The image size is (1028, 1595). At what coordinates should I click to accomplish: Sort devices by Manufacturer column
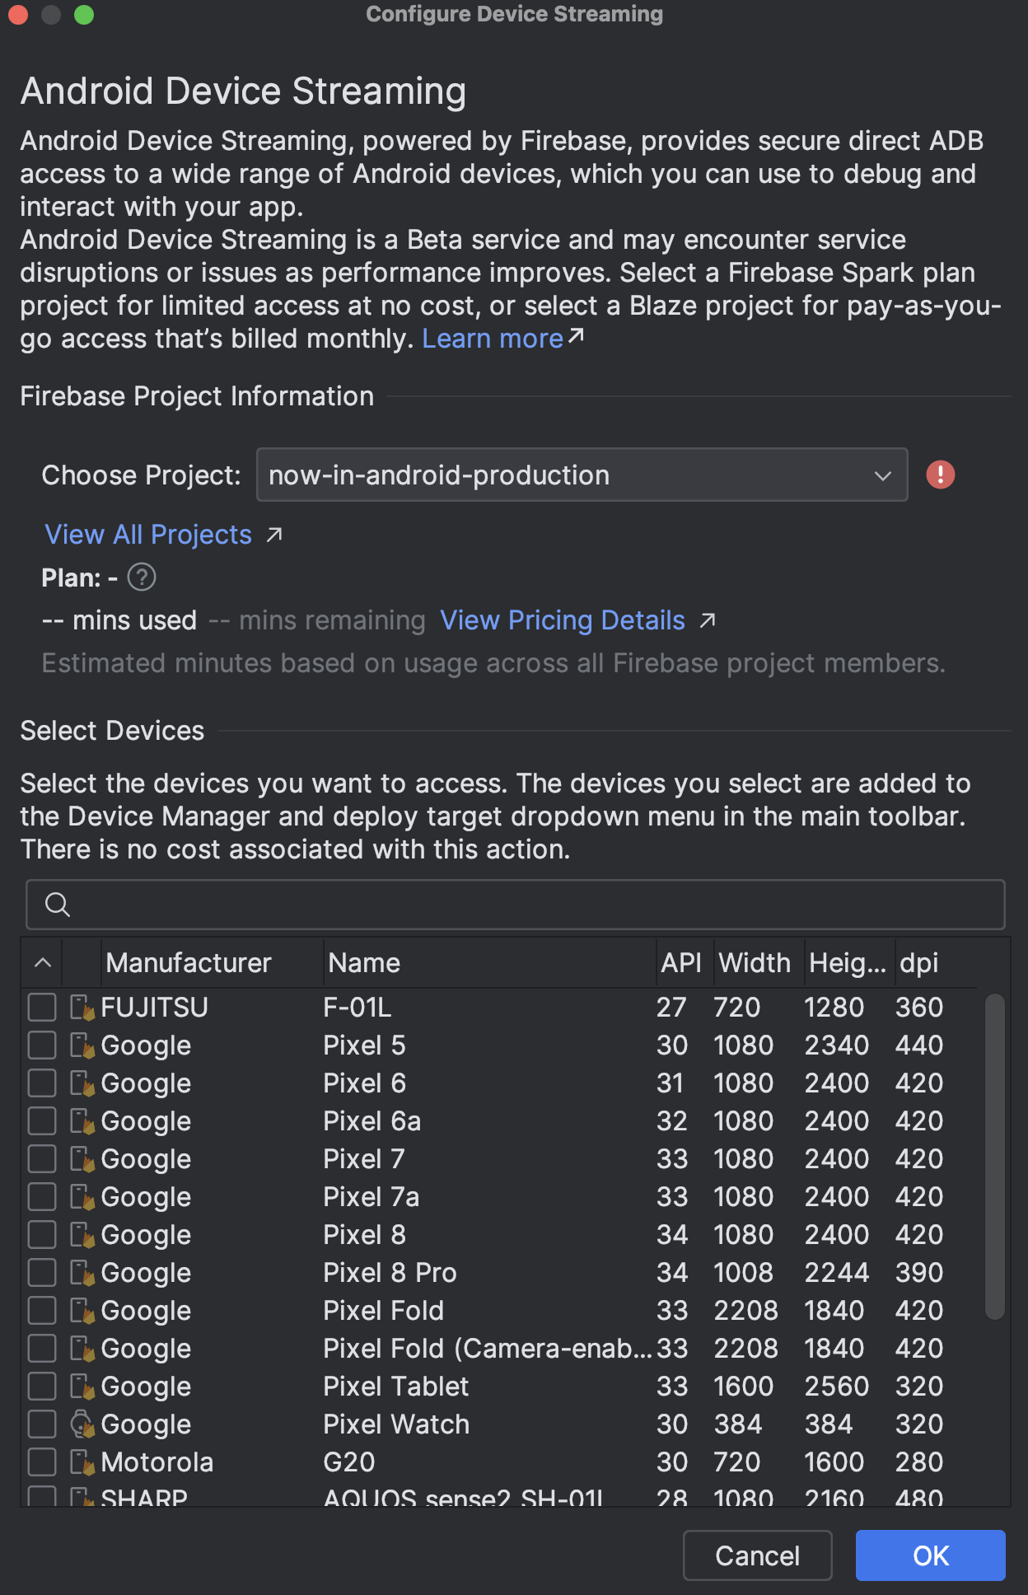tap(189, 962)
